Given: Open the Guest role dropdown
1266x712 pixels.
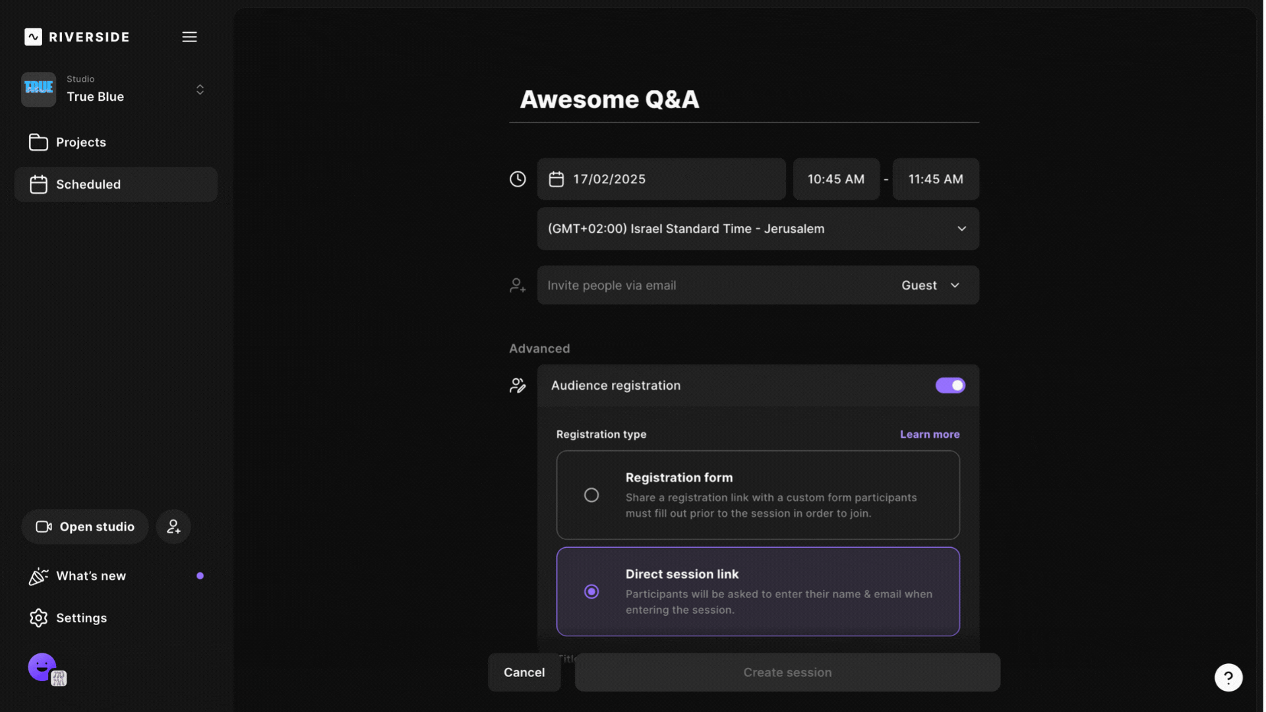Looking at the screenshot, I should [930, 285].
